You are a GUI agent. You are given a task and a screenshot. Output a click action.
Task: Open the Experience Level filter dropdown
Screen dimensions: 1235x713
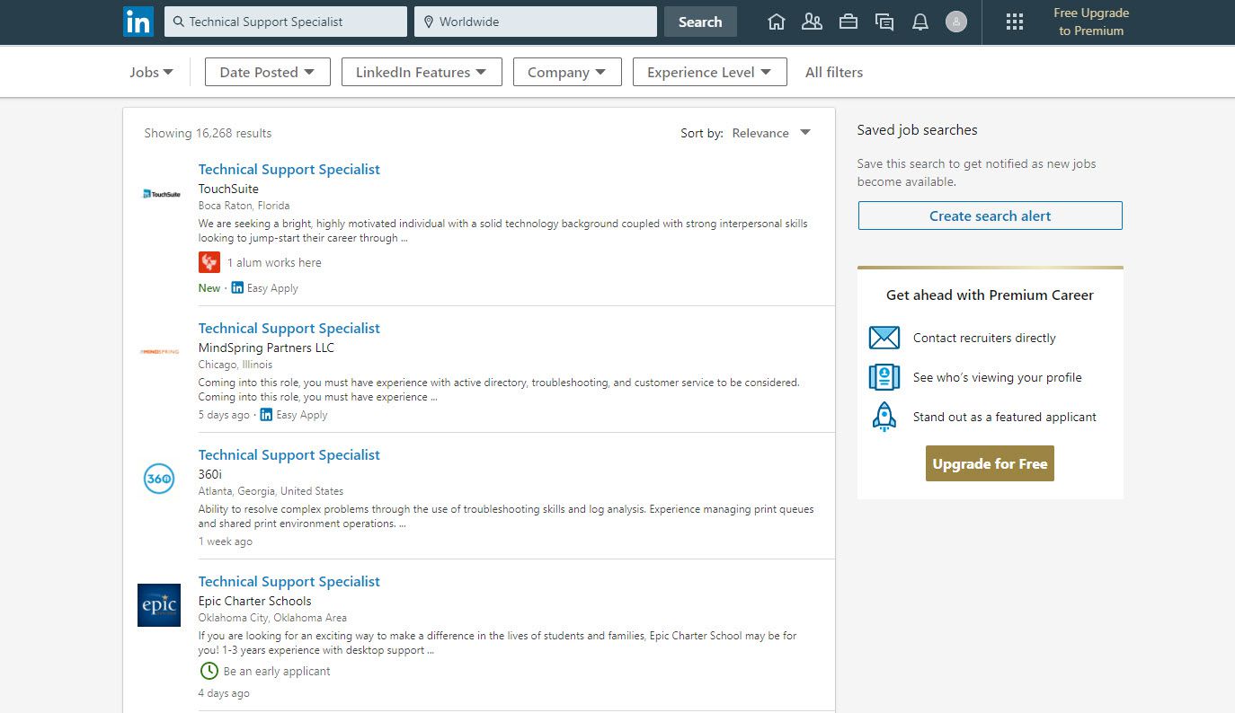(x=710, y=72)
